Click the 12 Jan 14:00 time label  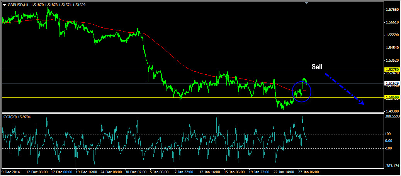210,172
